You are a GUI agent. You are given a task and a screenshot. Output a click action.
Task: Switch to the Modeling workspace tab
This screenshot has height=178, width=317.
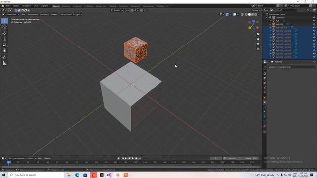click(66, 6)
